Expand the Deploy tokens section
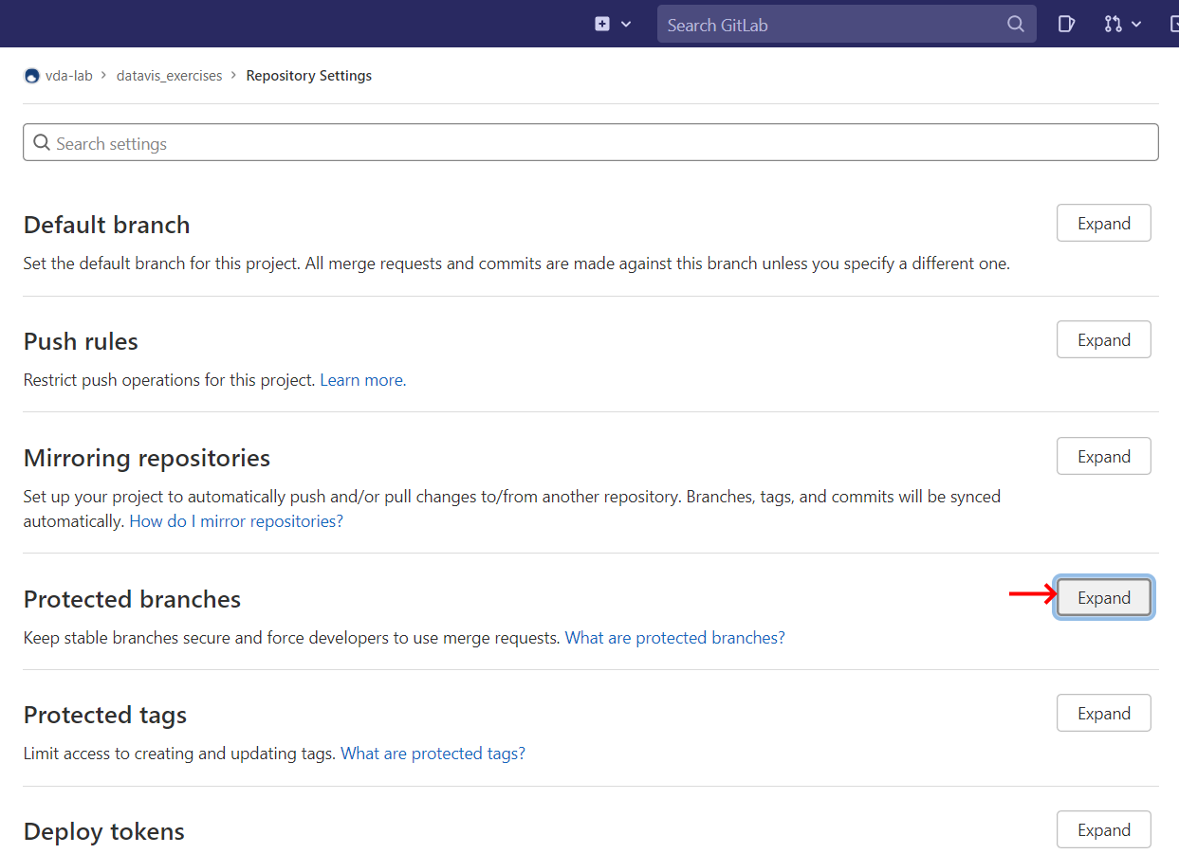The height and width of the screenshot is (854, 1179). point(1103,830)
